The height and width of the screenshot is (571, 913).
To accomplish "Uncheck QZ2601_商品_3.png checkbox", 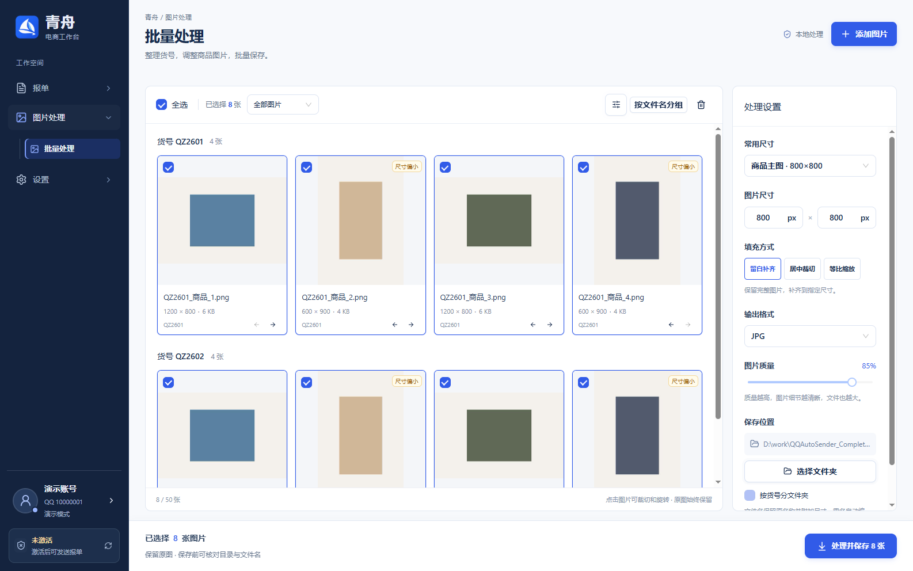I will click(446, 168).
